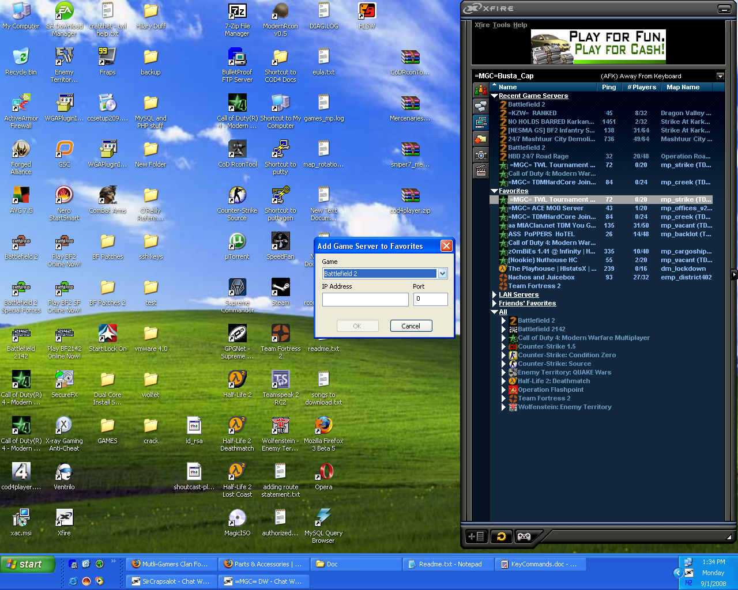
Task: Select ASS PoPPERS HoTEL server row
Action: point(605,235)
